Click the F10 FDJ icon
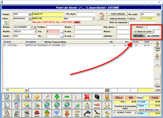Viewport: 163px width, 118px height. 87,106
